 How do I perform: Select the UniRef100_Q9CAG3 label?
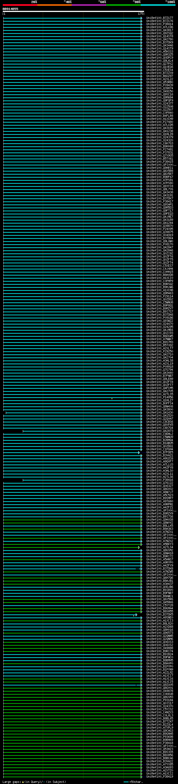(x=160, y=730)
